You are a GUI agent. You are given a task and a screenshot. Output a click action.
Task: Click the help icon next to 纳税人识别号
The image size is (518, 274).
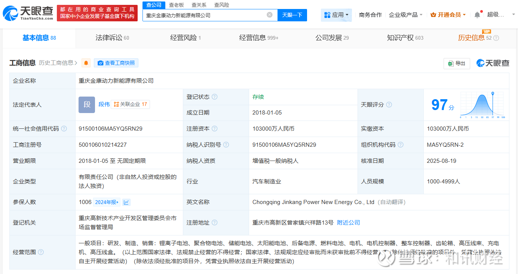pyautogui.click(x=226, y=145)
